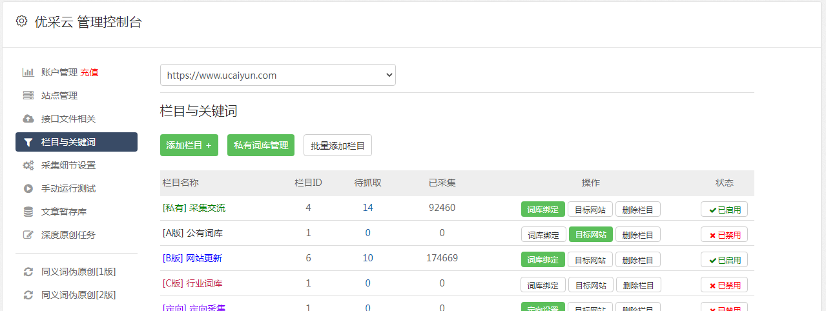Click green 目标网站 for the 公有词库 row
Viewport: 826px width, 311px height.
[591, 234]
